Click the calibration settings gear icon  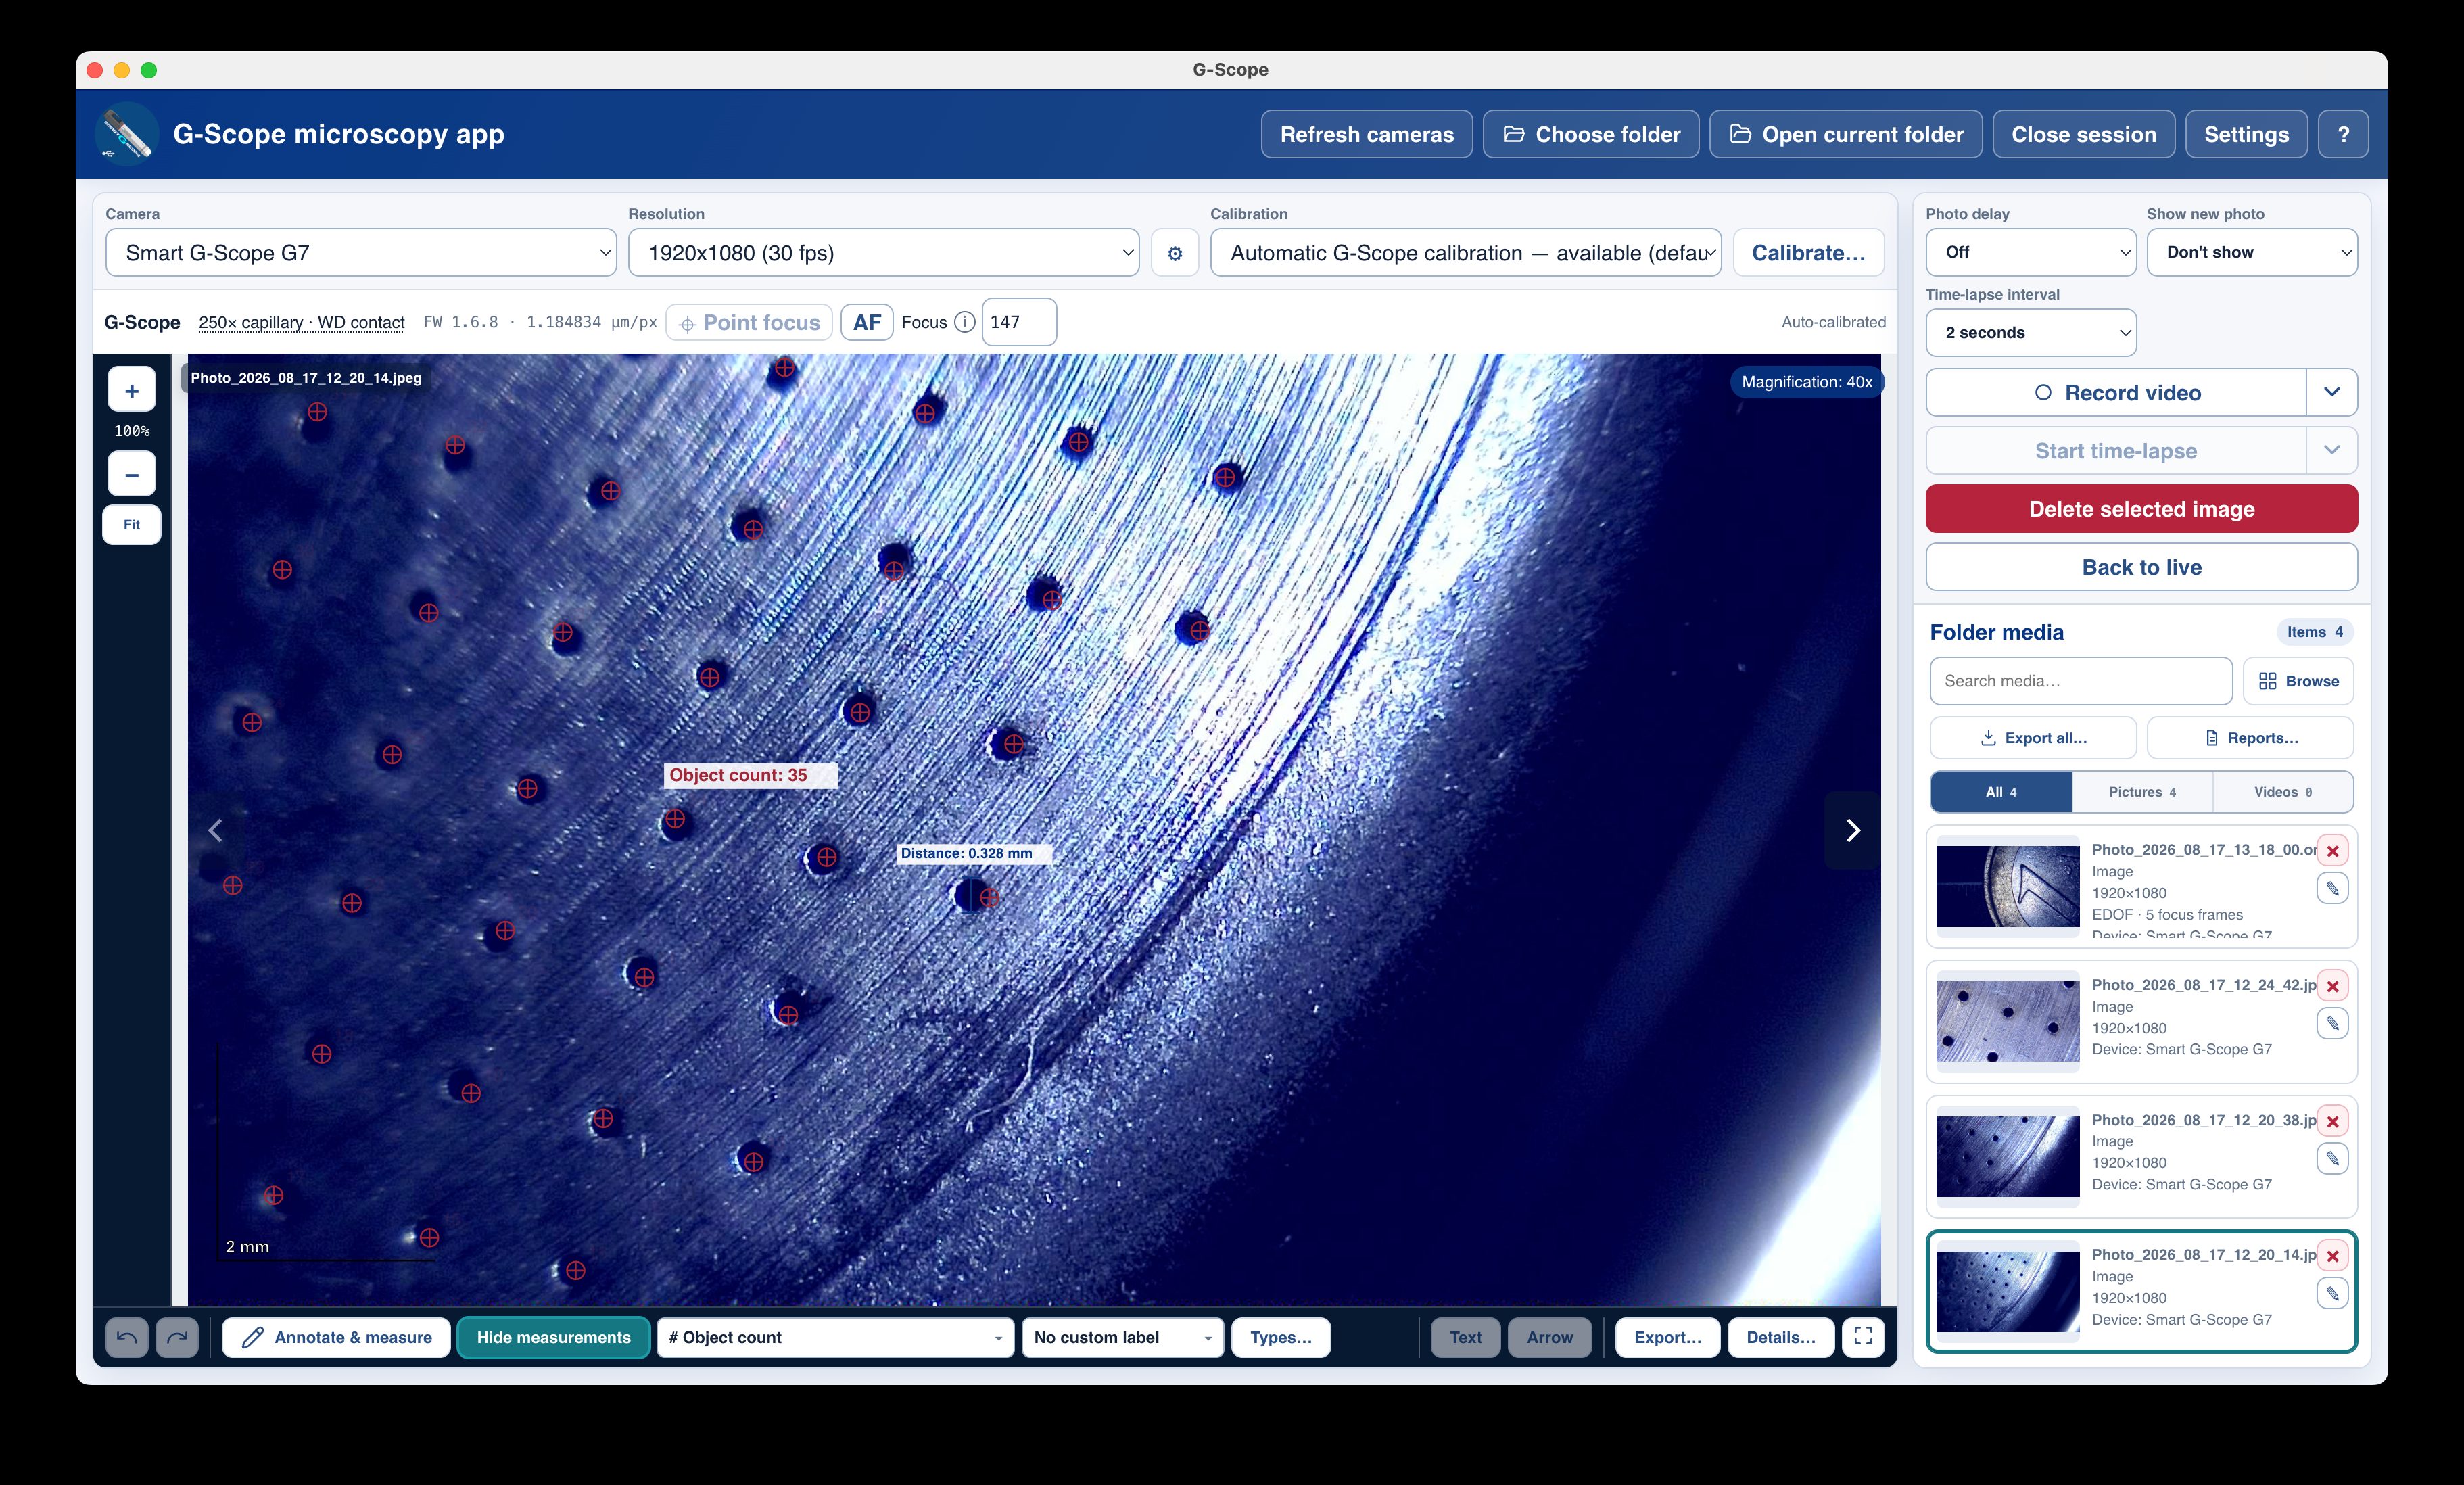pos(1175,253)
